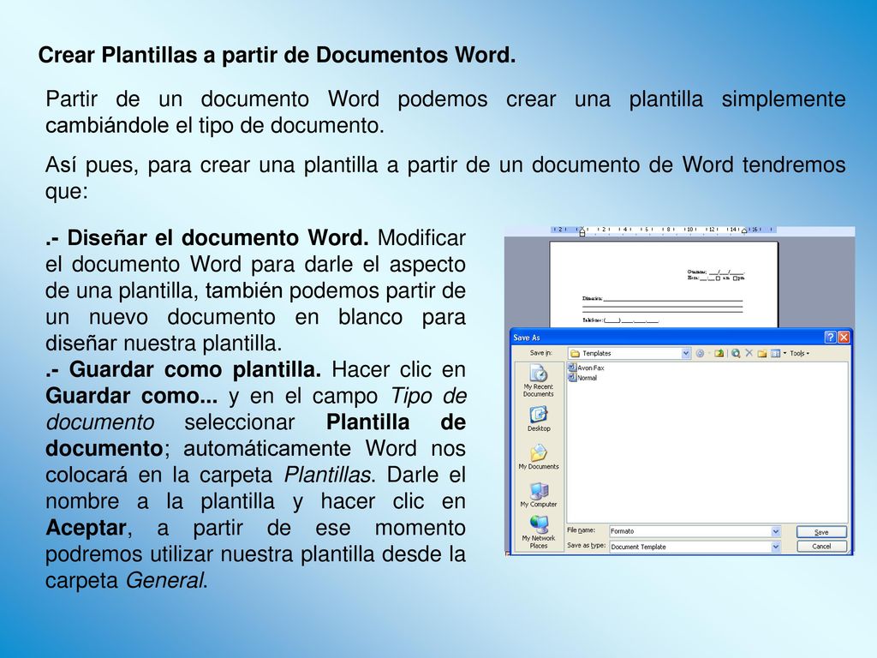Expand the Save in Templates dropdown
Image resolution: width=877 pixels, height=658 pixels.
pos(686,354)
